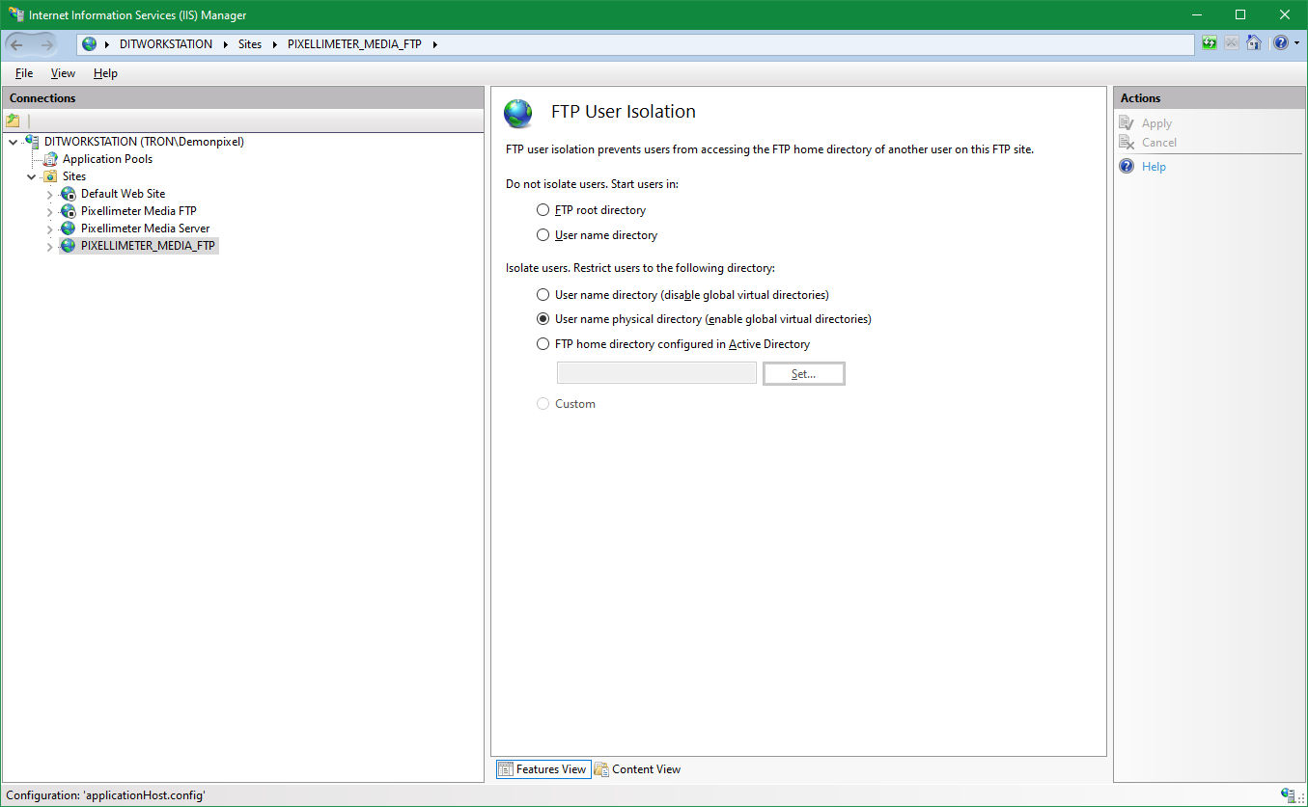This screenshot has height=807, width=1308.
Task: Open Help via blue question mark toolbar icon
Action: click(1280, 43)
